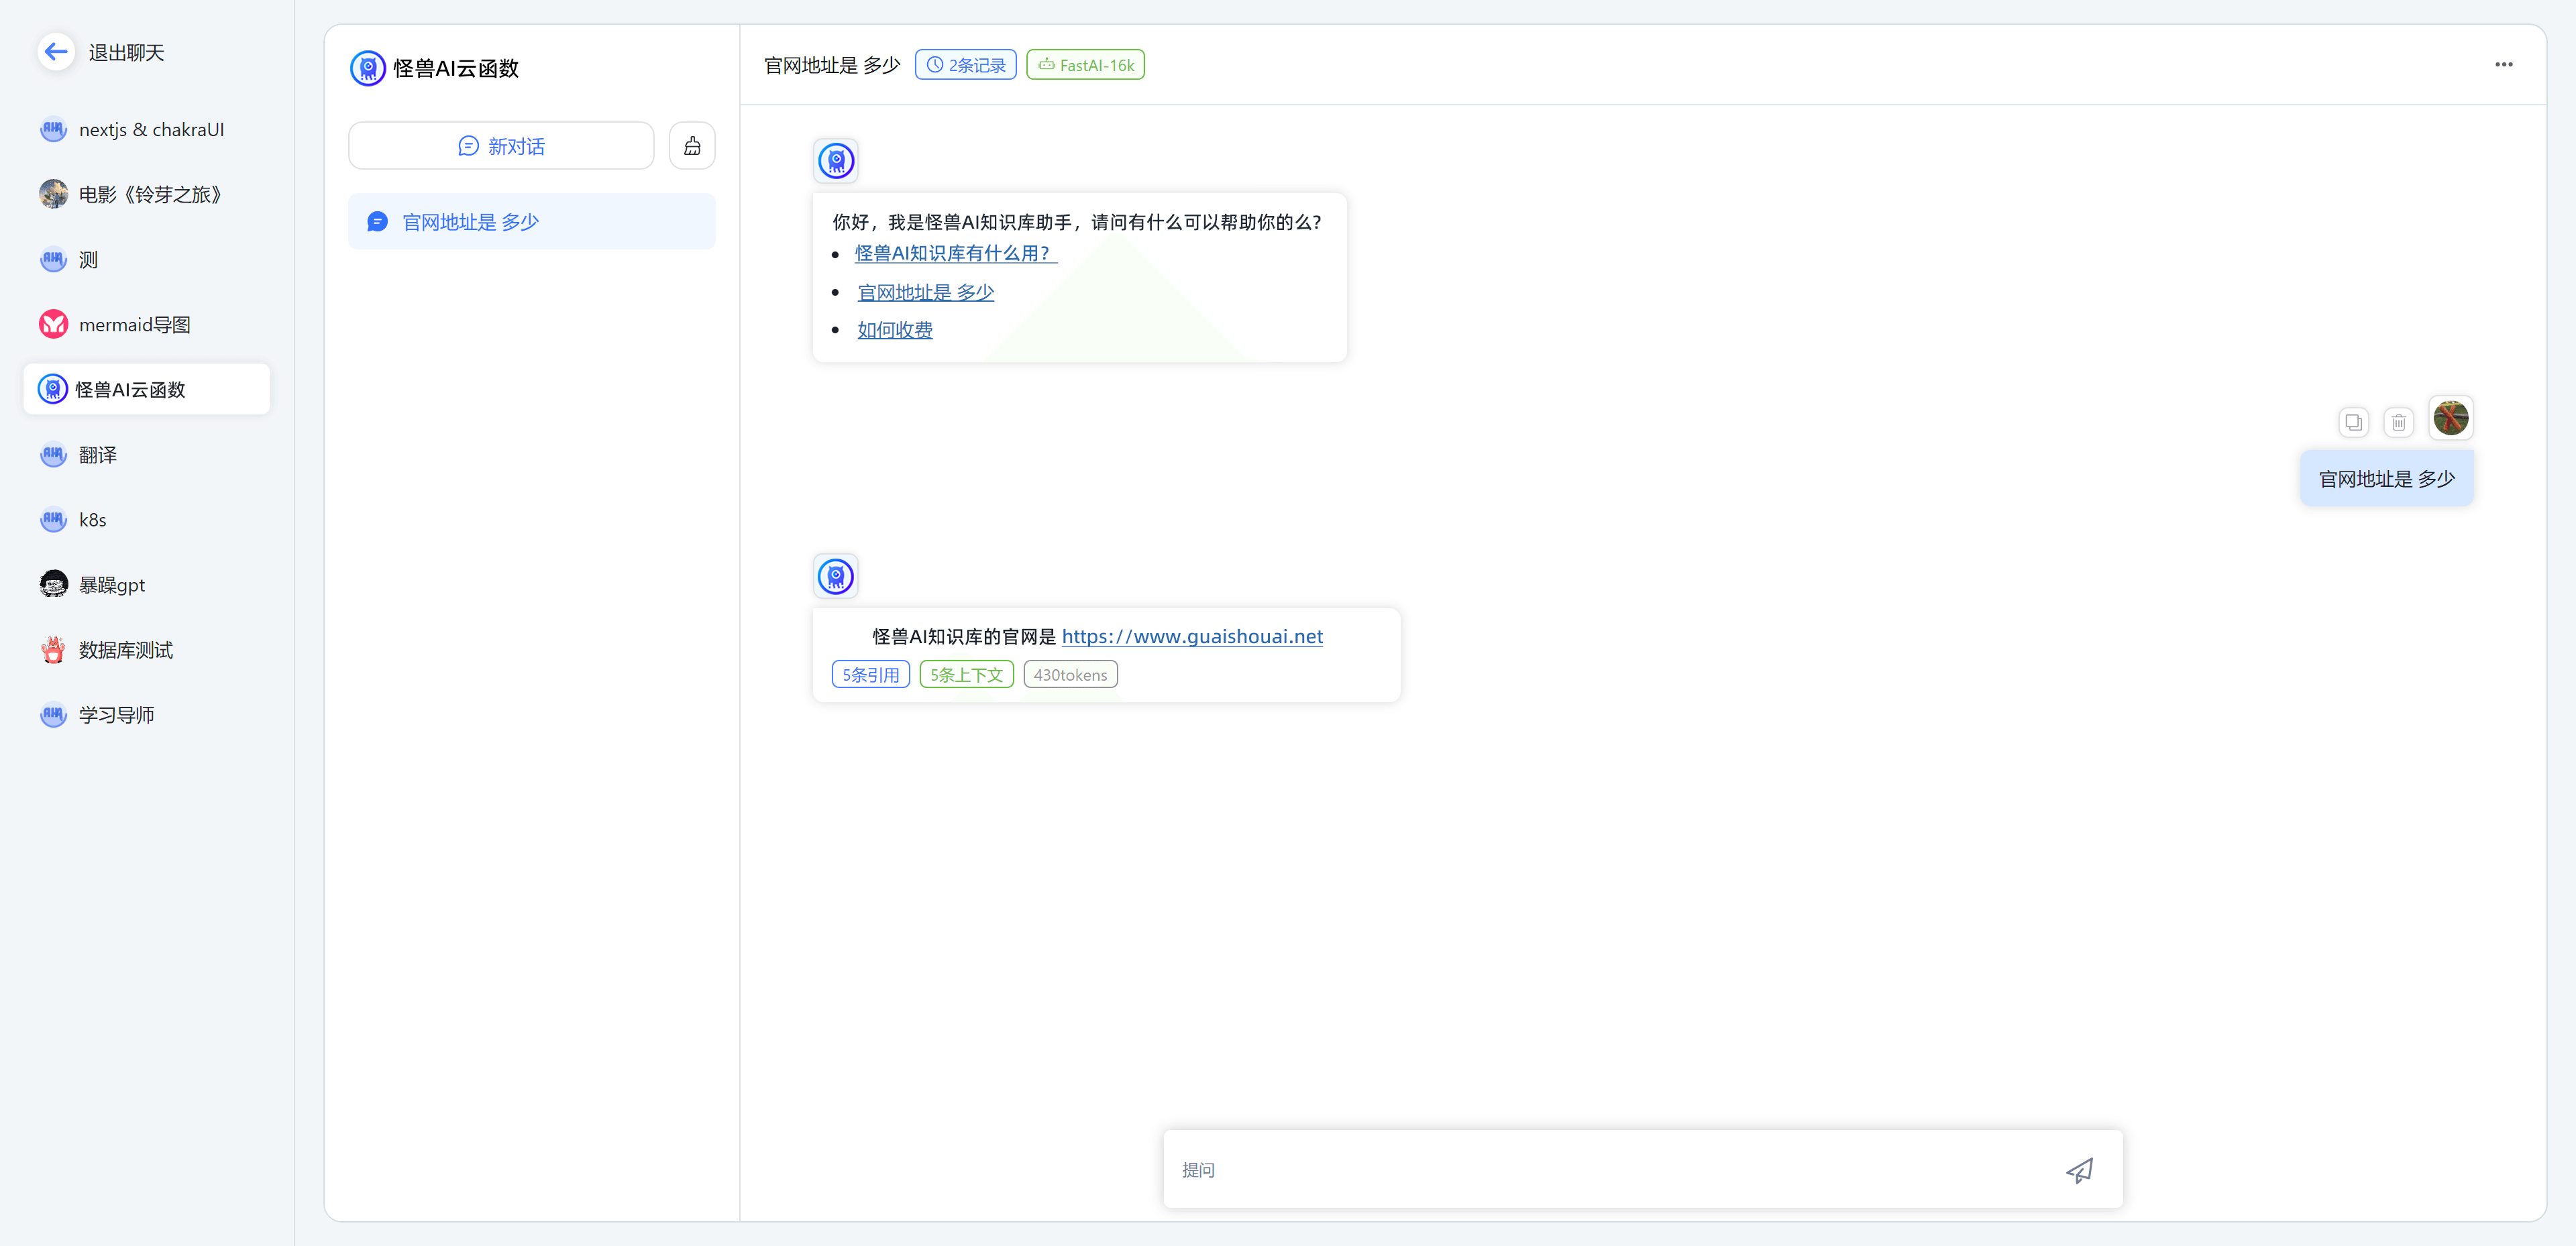
Task: Click the nextjs & chakraUI avatar icon
Action: pos(53,129)
